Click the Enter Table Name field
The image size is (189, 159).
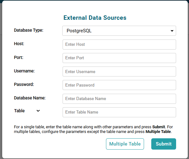click(119, 112)
